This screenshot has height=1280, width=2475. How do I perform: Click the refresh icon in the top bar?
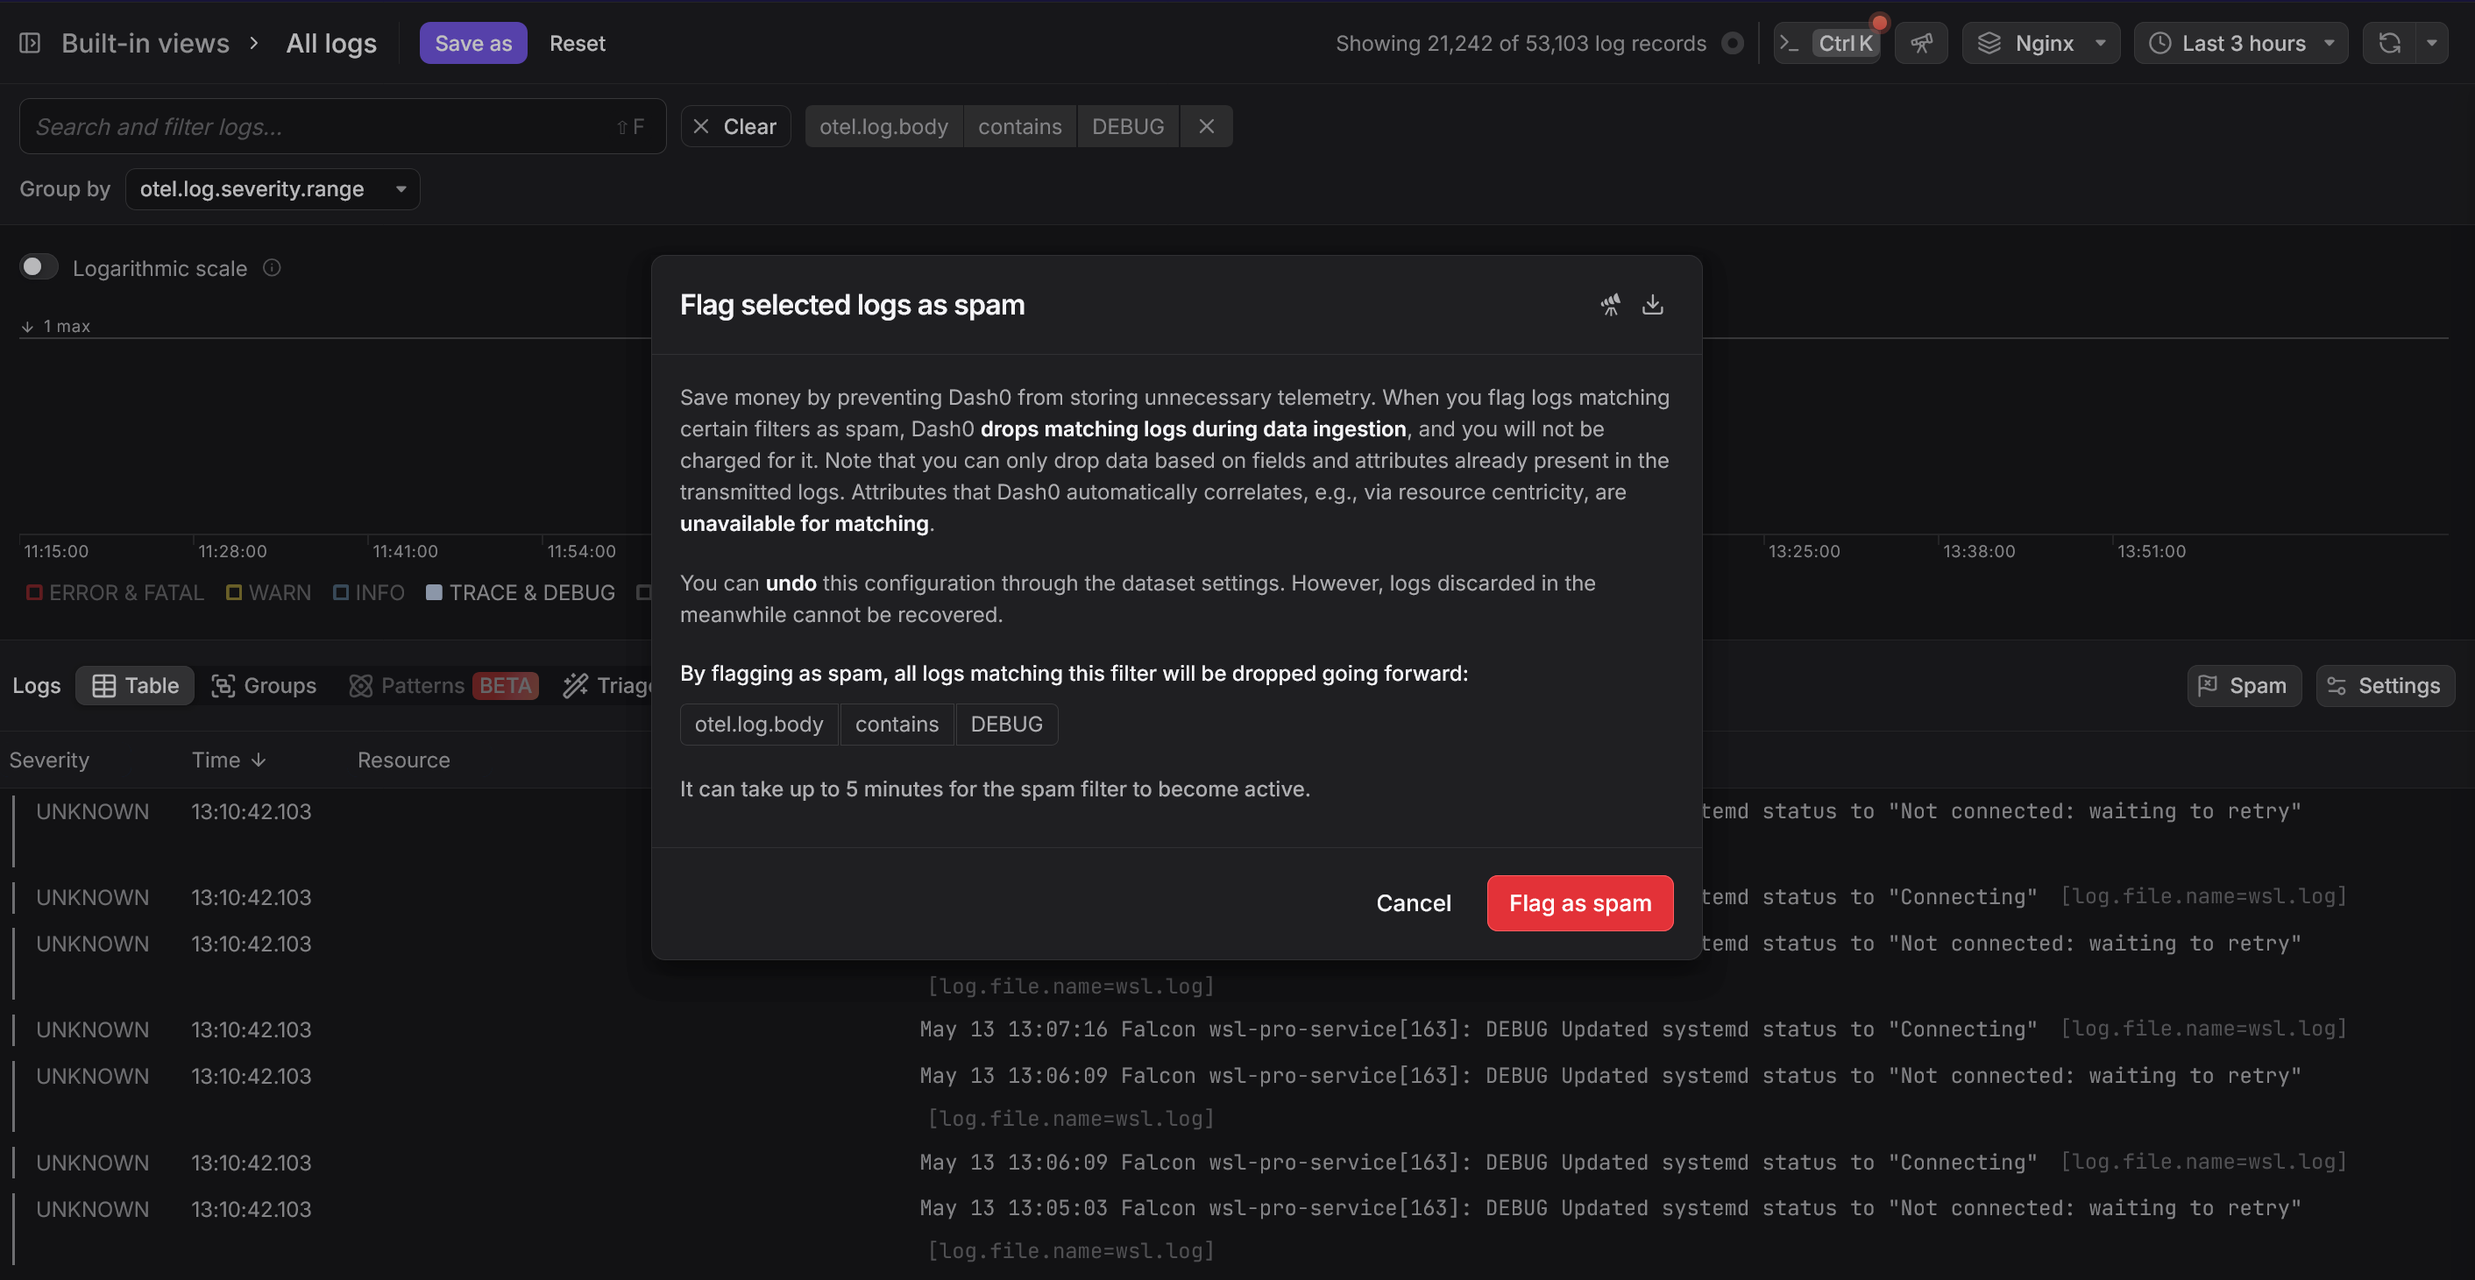click(x=2389, y=43)
